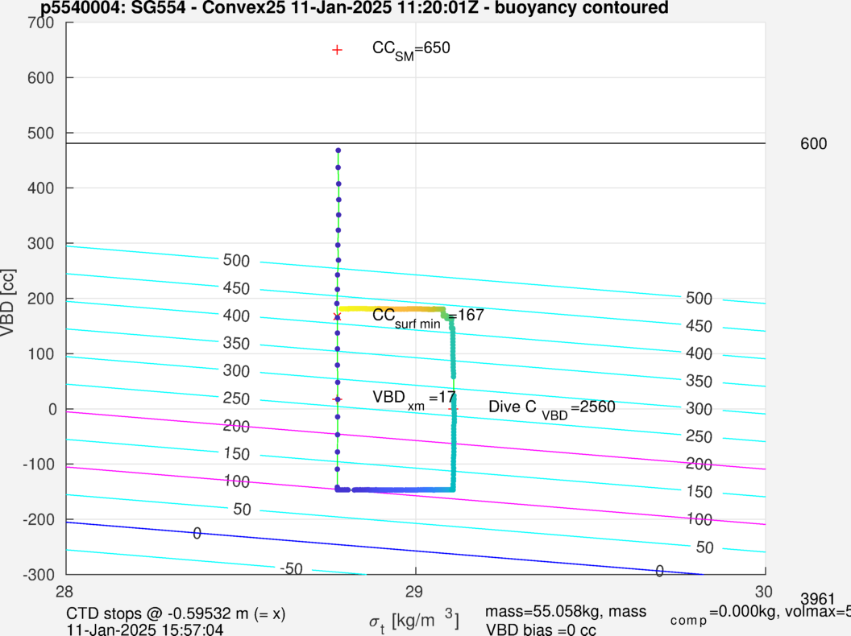Click the right-side contour label 350

pyautogui.click(x=699, y=381)
